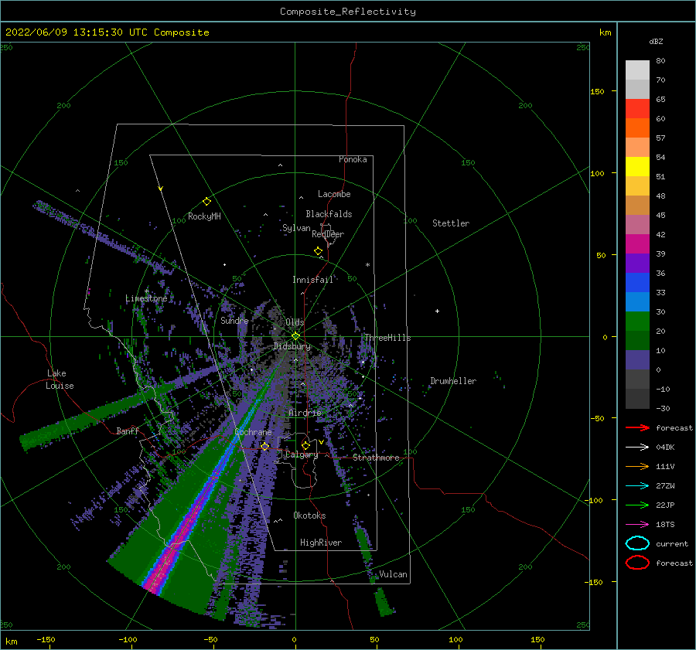Click the Calgary label
Screen dimensions: 696x650
(302, 454)
